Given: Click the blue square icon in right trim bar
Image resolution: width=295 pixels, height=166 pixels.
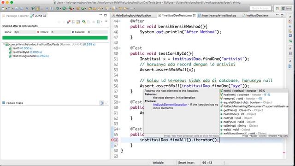Looking at the screenshot, I should pos(290,36).
